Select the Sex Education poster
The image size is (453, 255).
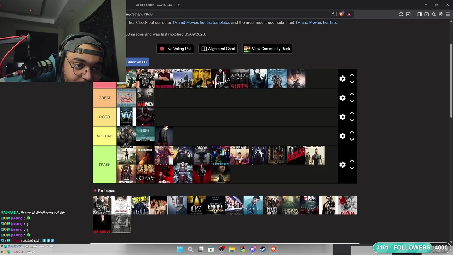[x=240, y=155]
